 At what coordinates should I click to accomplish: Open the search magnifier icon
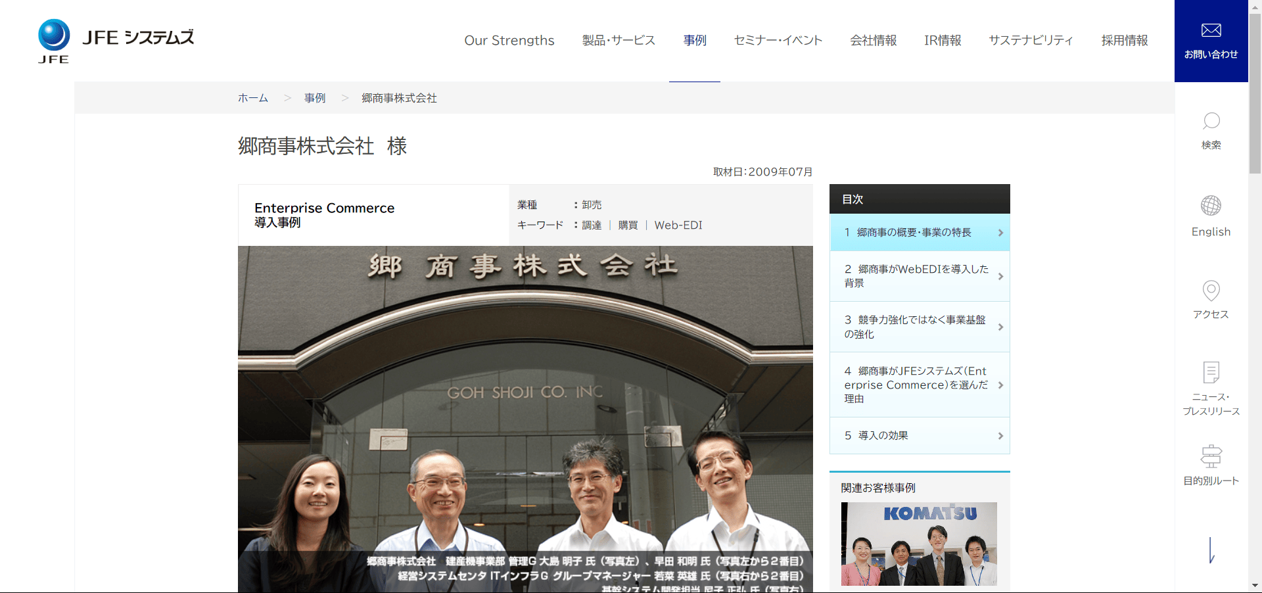tap(1211, 121)
